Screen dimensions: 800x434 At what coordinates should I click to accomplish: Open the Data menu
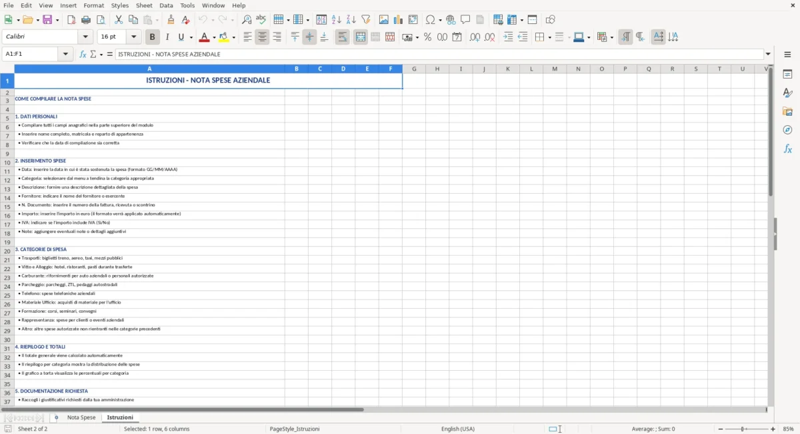(x=166, y=5)
